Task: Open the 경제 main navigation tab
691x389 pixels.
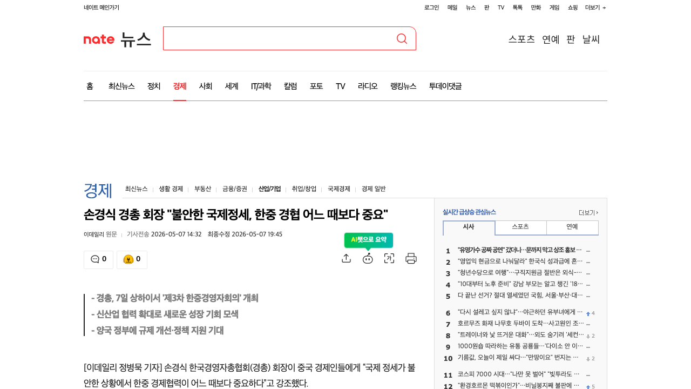Action: pos(180,86)
